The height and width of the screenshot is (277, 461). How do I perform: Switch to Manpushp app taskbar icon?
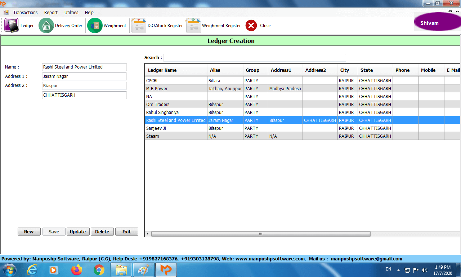[166, 270]
